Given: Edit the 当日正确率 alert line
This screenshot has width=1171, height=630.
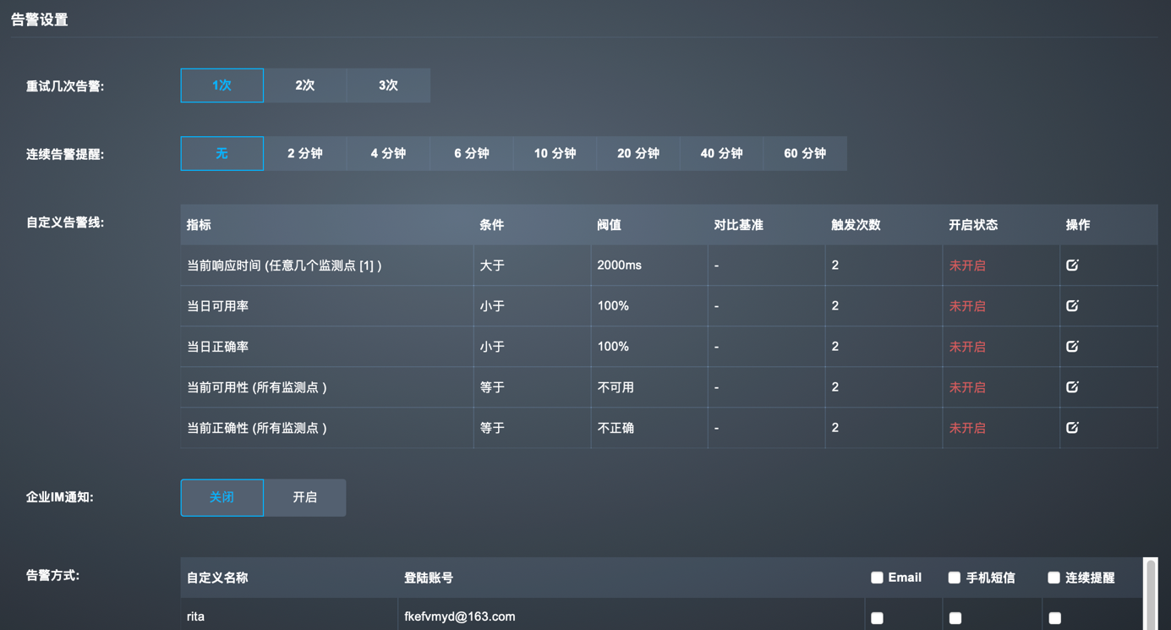Looking at the screenshot, I should [1072, 346].
